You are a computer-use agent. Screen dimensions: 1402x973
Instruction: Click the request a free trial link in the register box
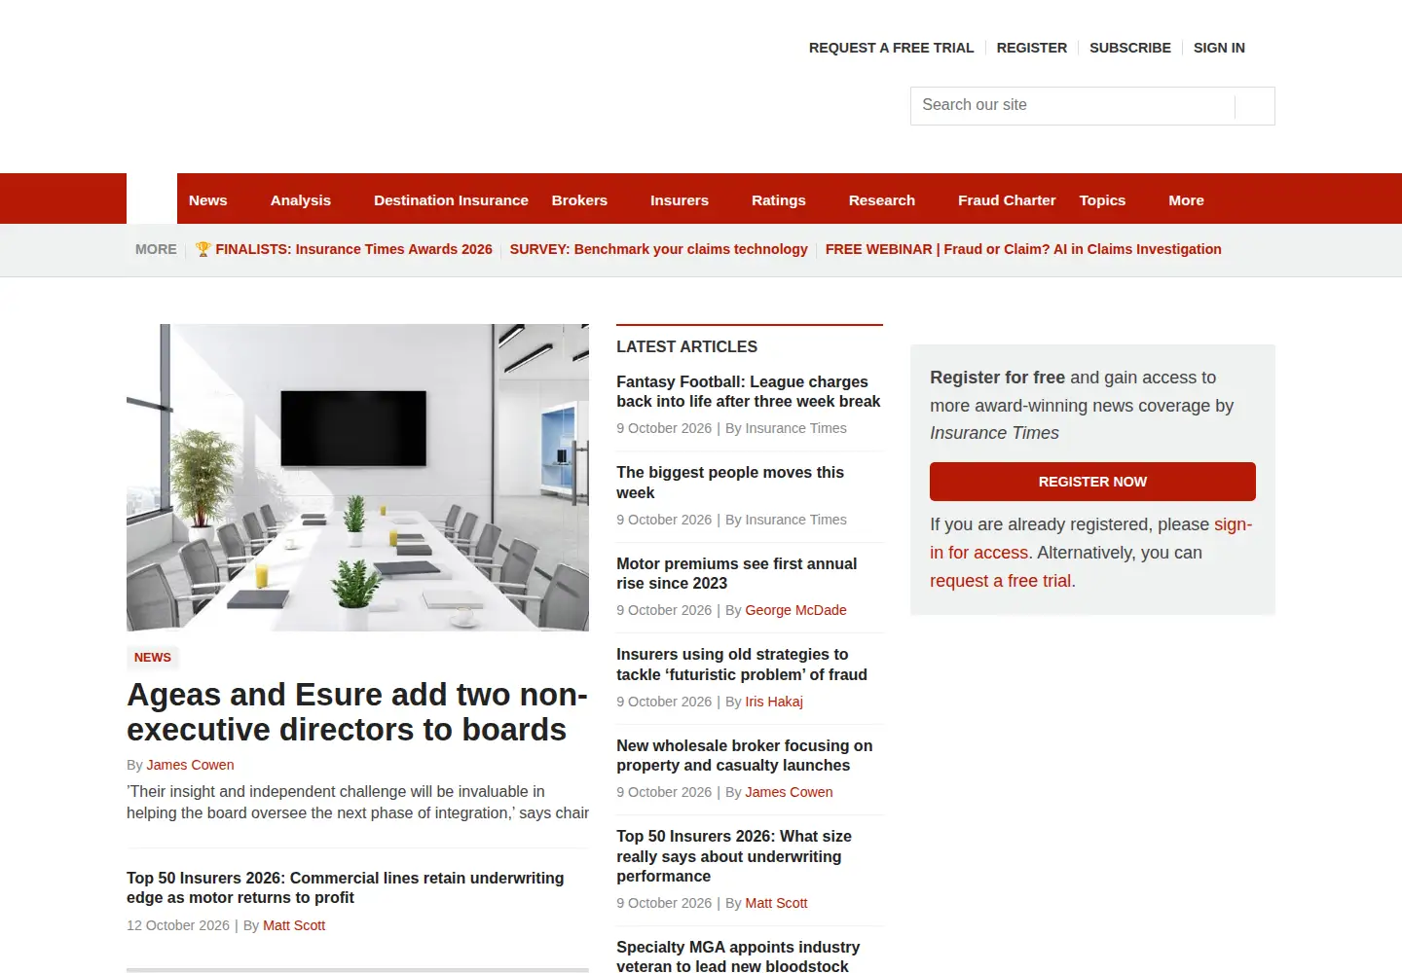point(1000,581)
